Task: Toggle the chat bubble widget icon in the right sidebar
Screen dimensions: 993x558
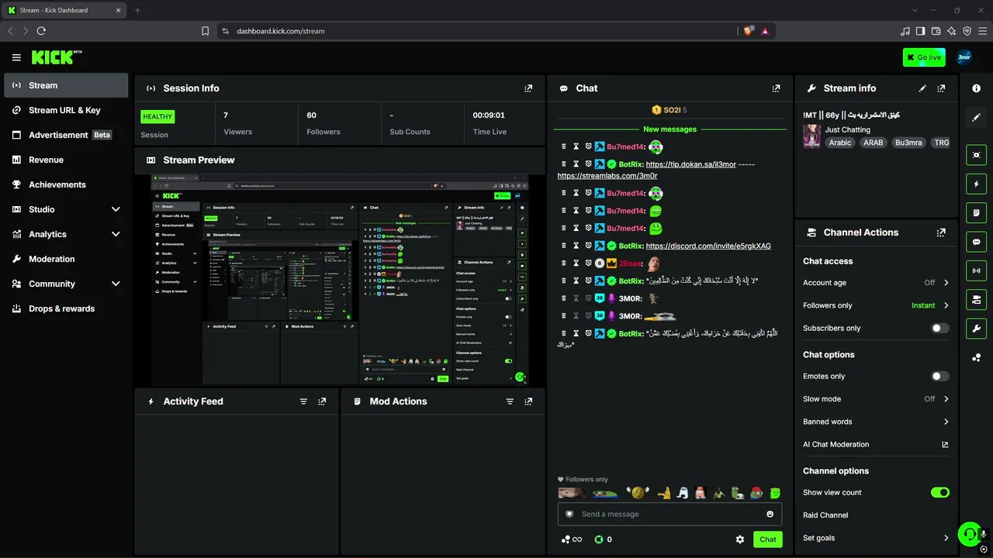Action: point(976,242)
